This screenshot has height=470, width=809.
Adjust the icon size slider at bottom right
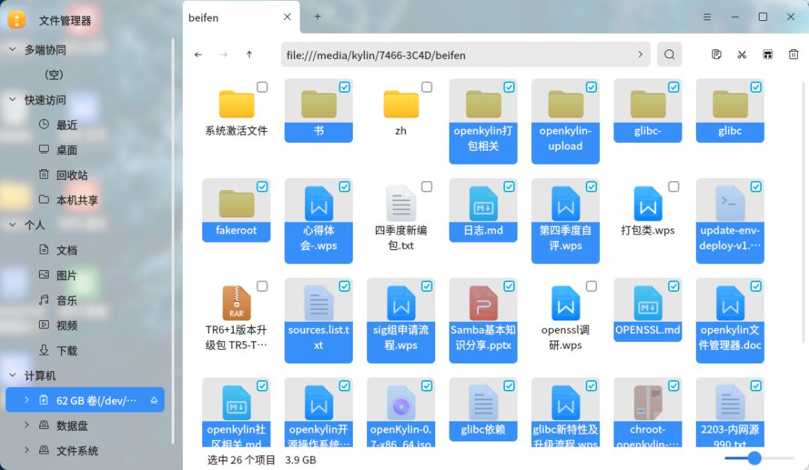coord(755,458)
